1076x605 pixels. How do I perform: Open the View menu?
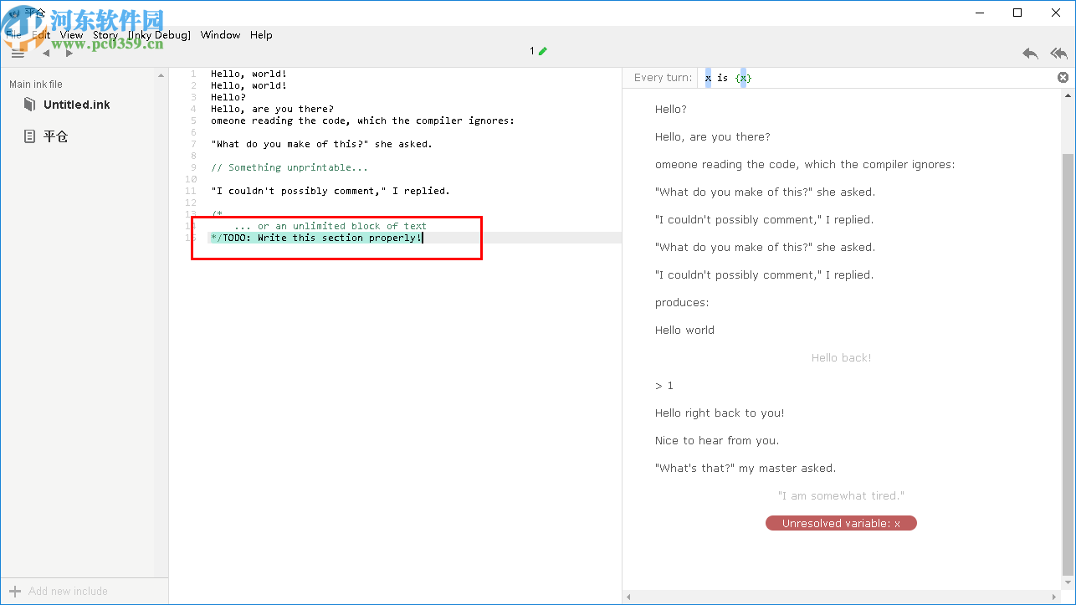71,35
